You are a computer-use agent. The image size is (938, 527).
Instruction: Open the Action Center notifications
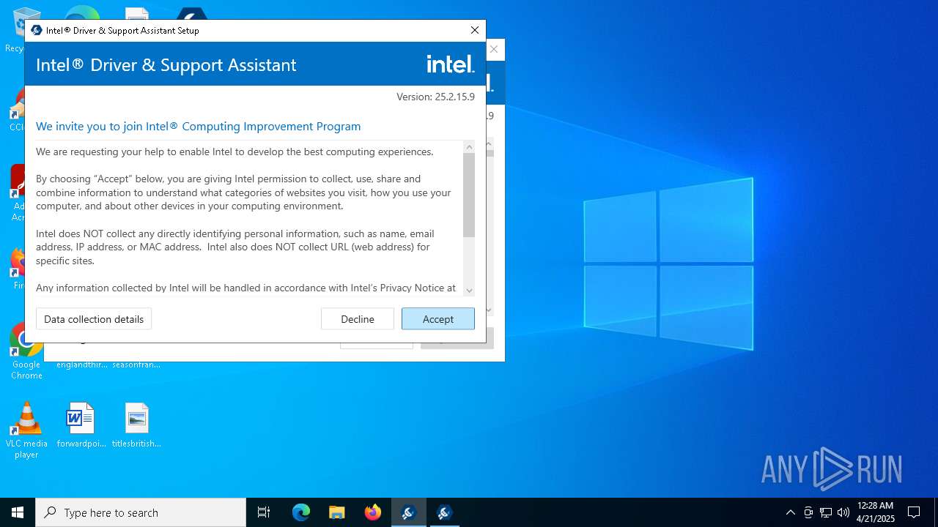tap(914, 512)
